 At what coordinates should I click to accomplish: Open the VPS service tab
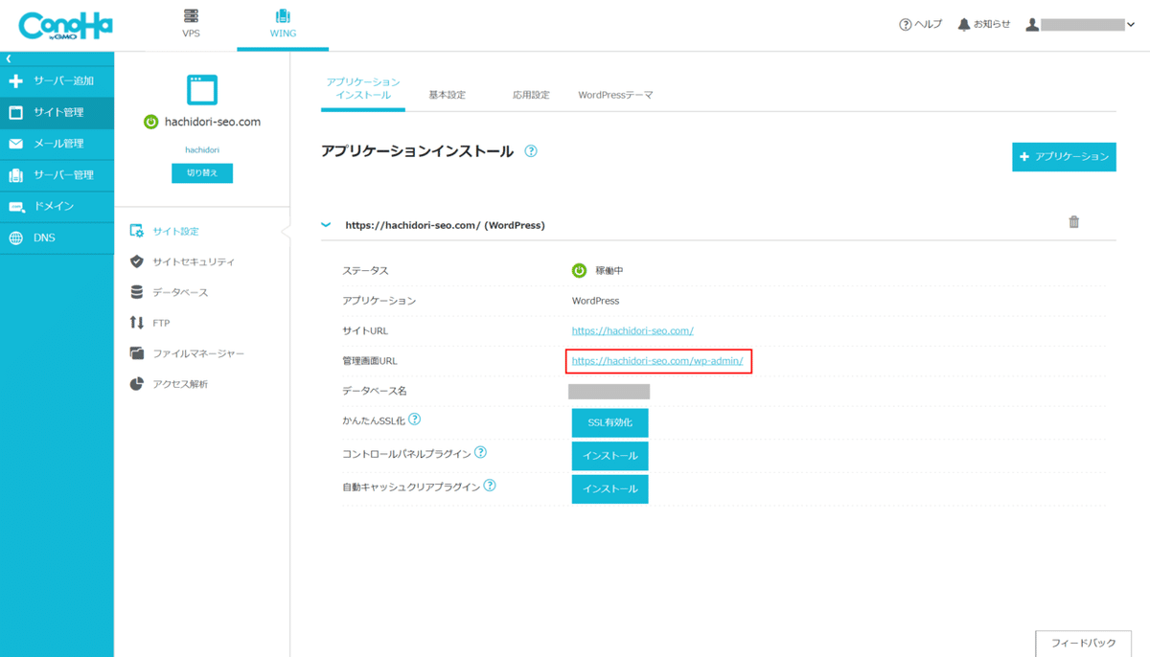pyautogui.click(x=192, y=24)
